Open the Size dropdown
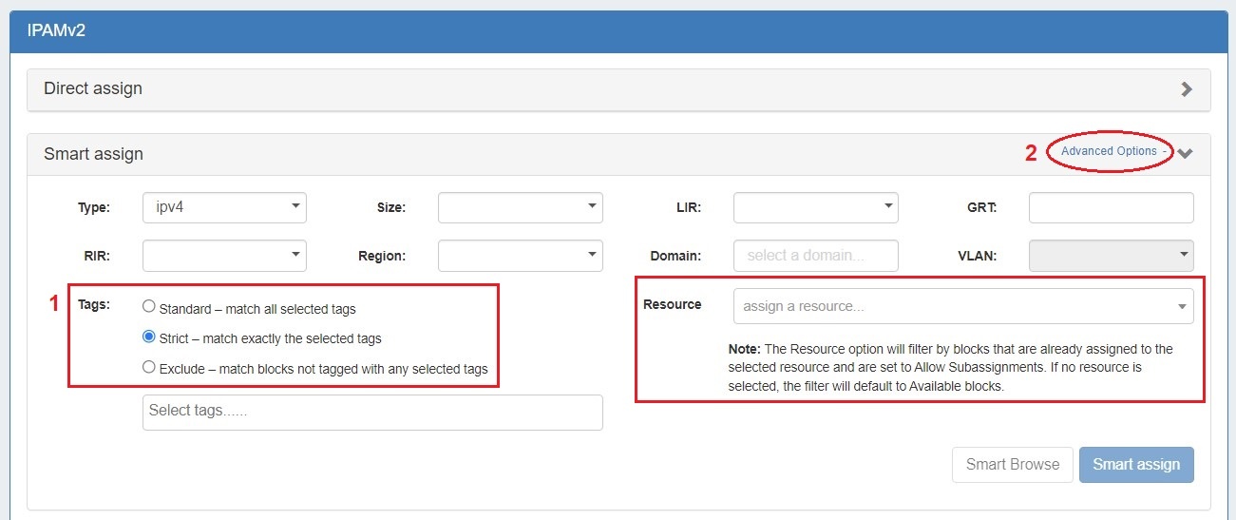Viewport: 1236px width, 520px height. point(520,207)
